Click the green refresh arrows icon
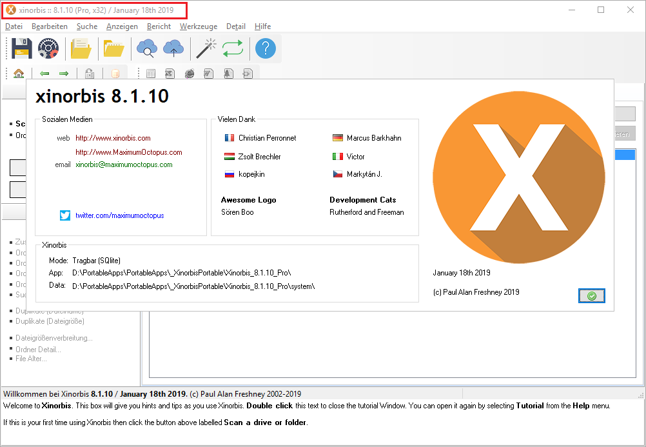 [233, 48]
